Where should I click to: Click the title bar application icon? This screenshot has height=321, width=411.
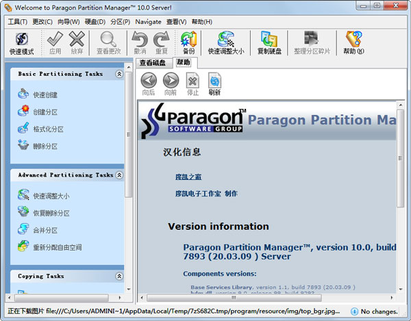[x=8, y=8]
